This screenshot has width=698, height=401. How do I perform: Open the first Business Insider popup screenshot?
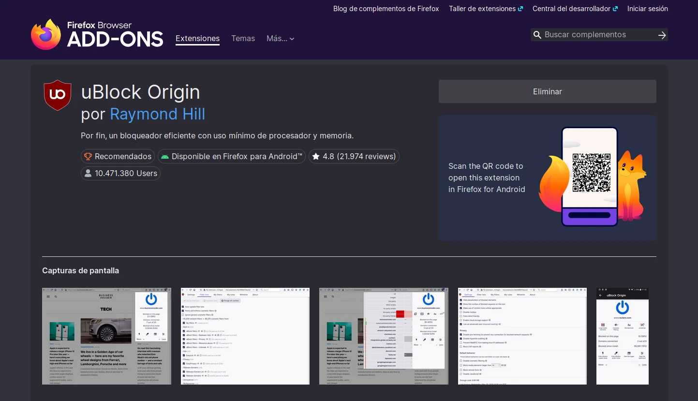point(106,336)
